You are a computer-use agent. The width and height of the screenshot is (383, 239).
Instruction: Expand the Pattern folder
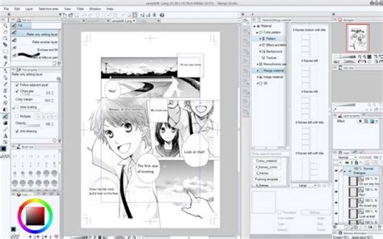[x=260, y=39]
